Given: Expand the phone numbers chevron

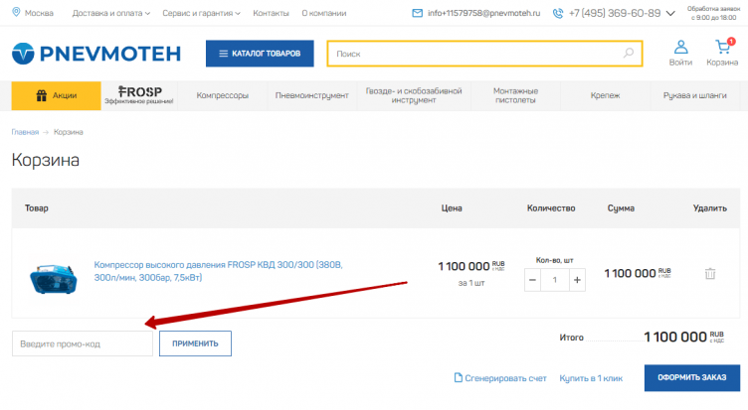Looking at the screenshot, I should pos(670,13).
